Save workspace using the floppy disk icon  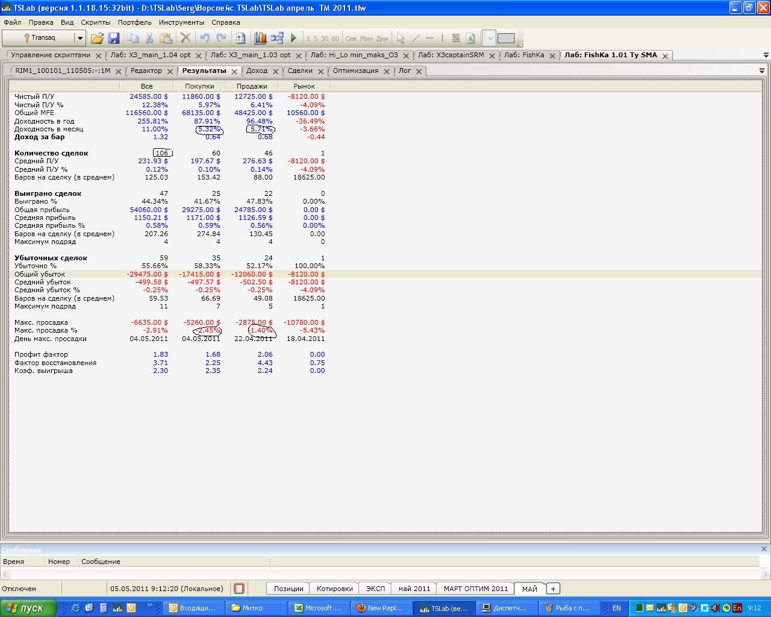(x=114, y=38)
